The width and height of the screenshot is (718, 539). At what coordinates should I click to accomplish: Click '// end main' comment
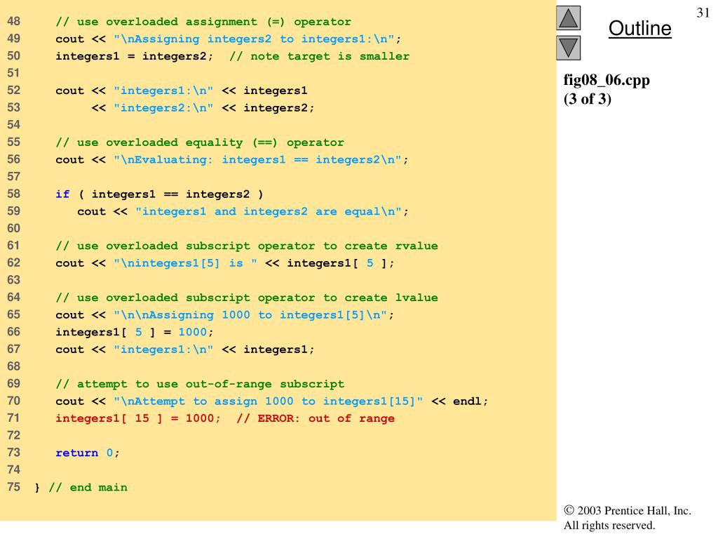(x=88, y=488)
